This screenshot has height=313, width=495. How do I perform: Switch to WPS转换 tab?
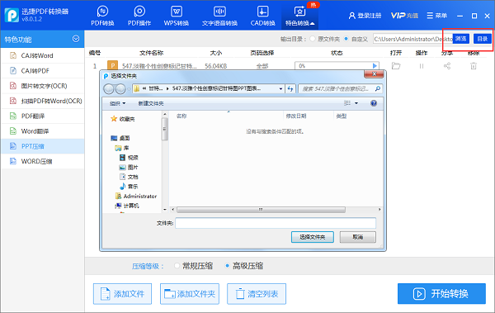177,16
